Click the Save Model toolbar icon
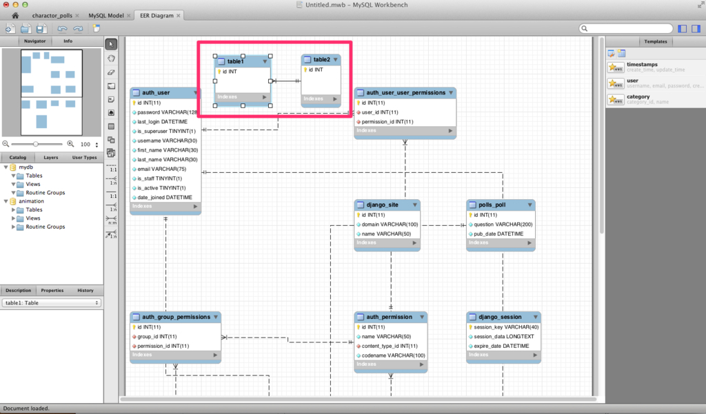Image resolution: width=706 pixels, height=414 pixels. point(41,28)
